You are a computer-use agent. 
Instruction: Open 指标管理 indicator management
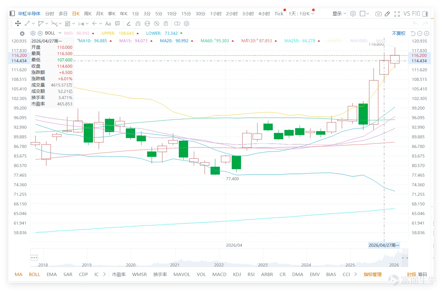[x=372, y=274]
